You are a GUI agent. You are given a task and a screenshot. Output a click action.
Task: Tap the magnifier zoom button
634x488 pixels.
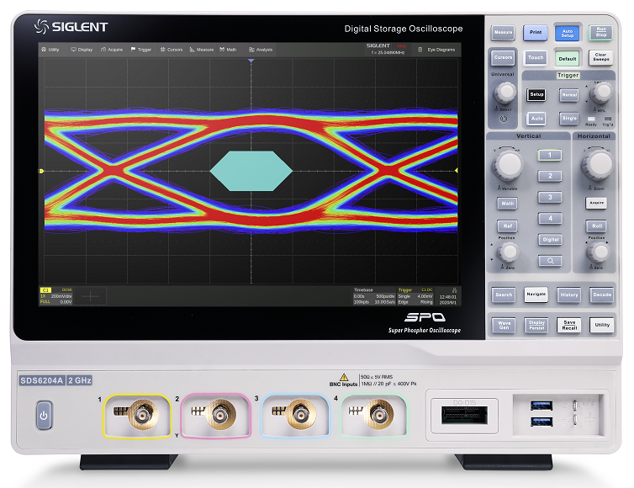click(x=550, y=261)
